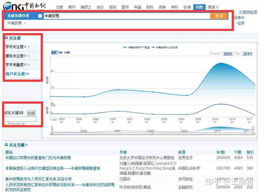
Task: Click the info icon beside 学术关注度
Action: tap(25, 47)
